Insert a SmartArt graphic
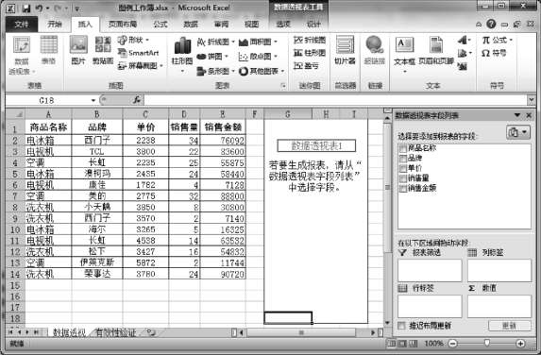This screenshot has width=541, height=355. (x=138, y=53)
